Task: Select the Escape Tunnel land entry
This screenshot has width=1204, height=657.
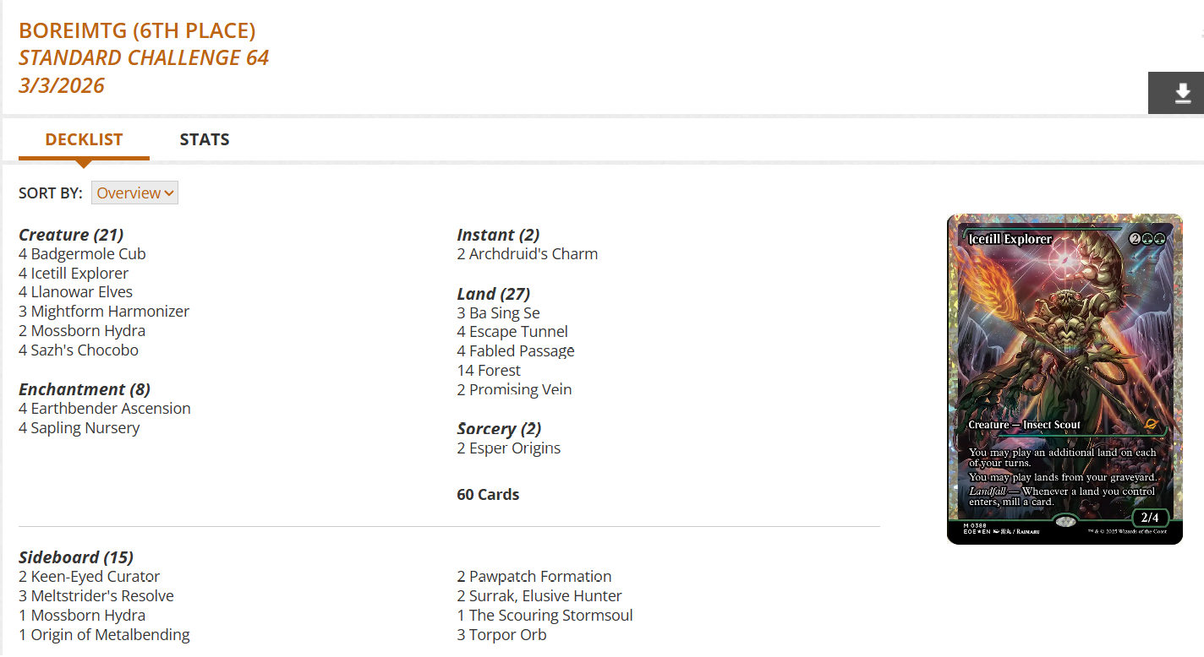Action: point(518,331)
